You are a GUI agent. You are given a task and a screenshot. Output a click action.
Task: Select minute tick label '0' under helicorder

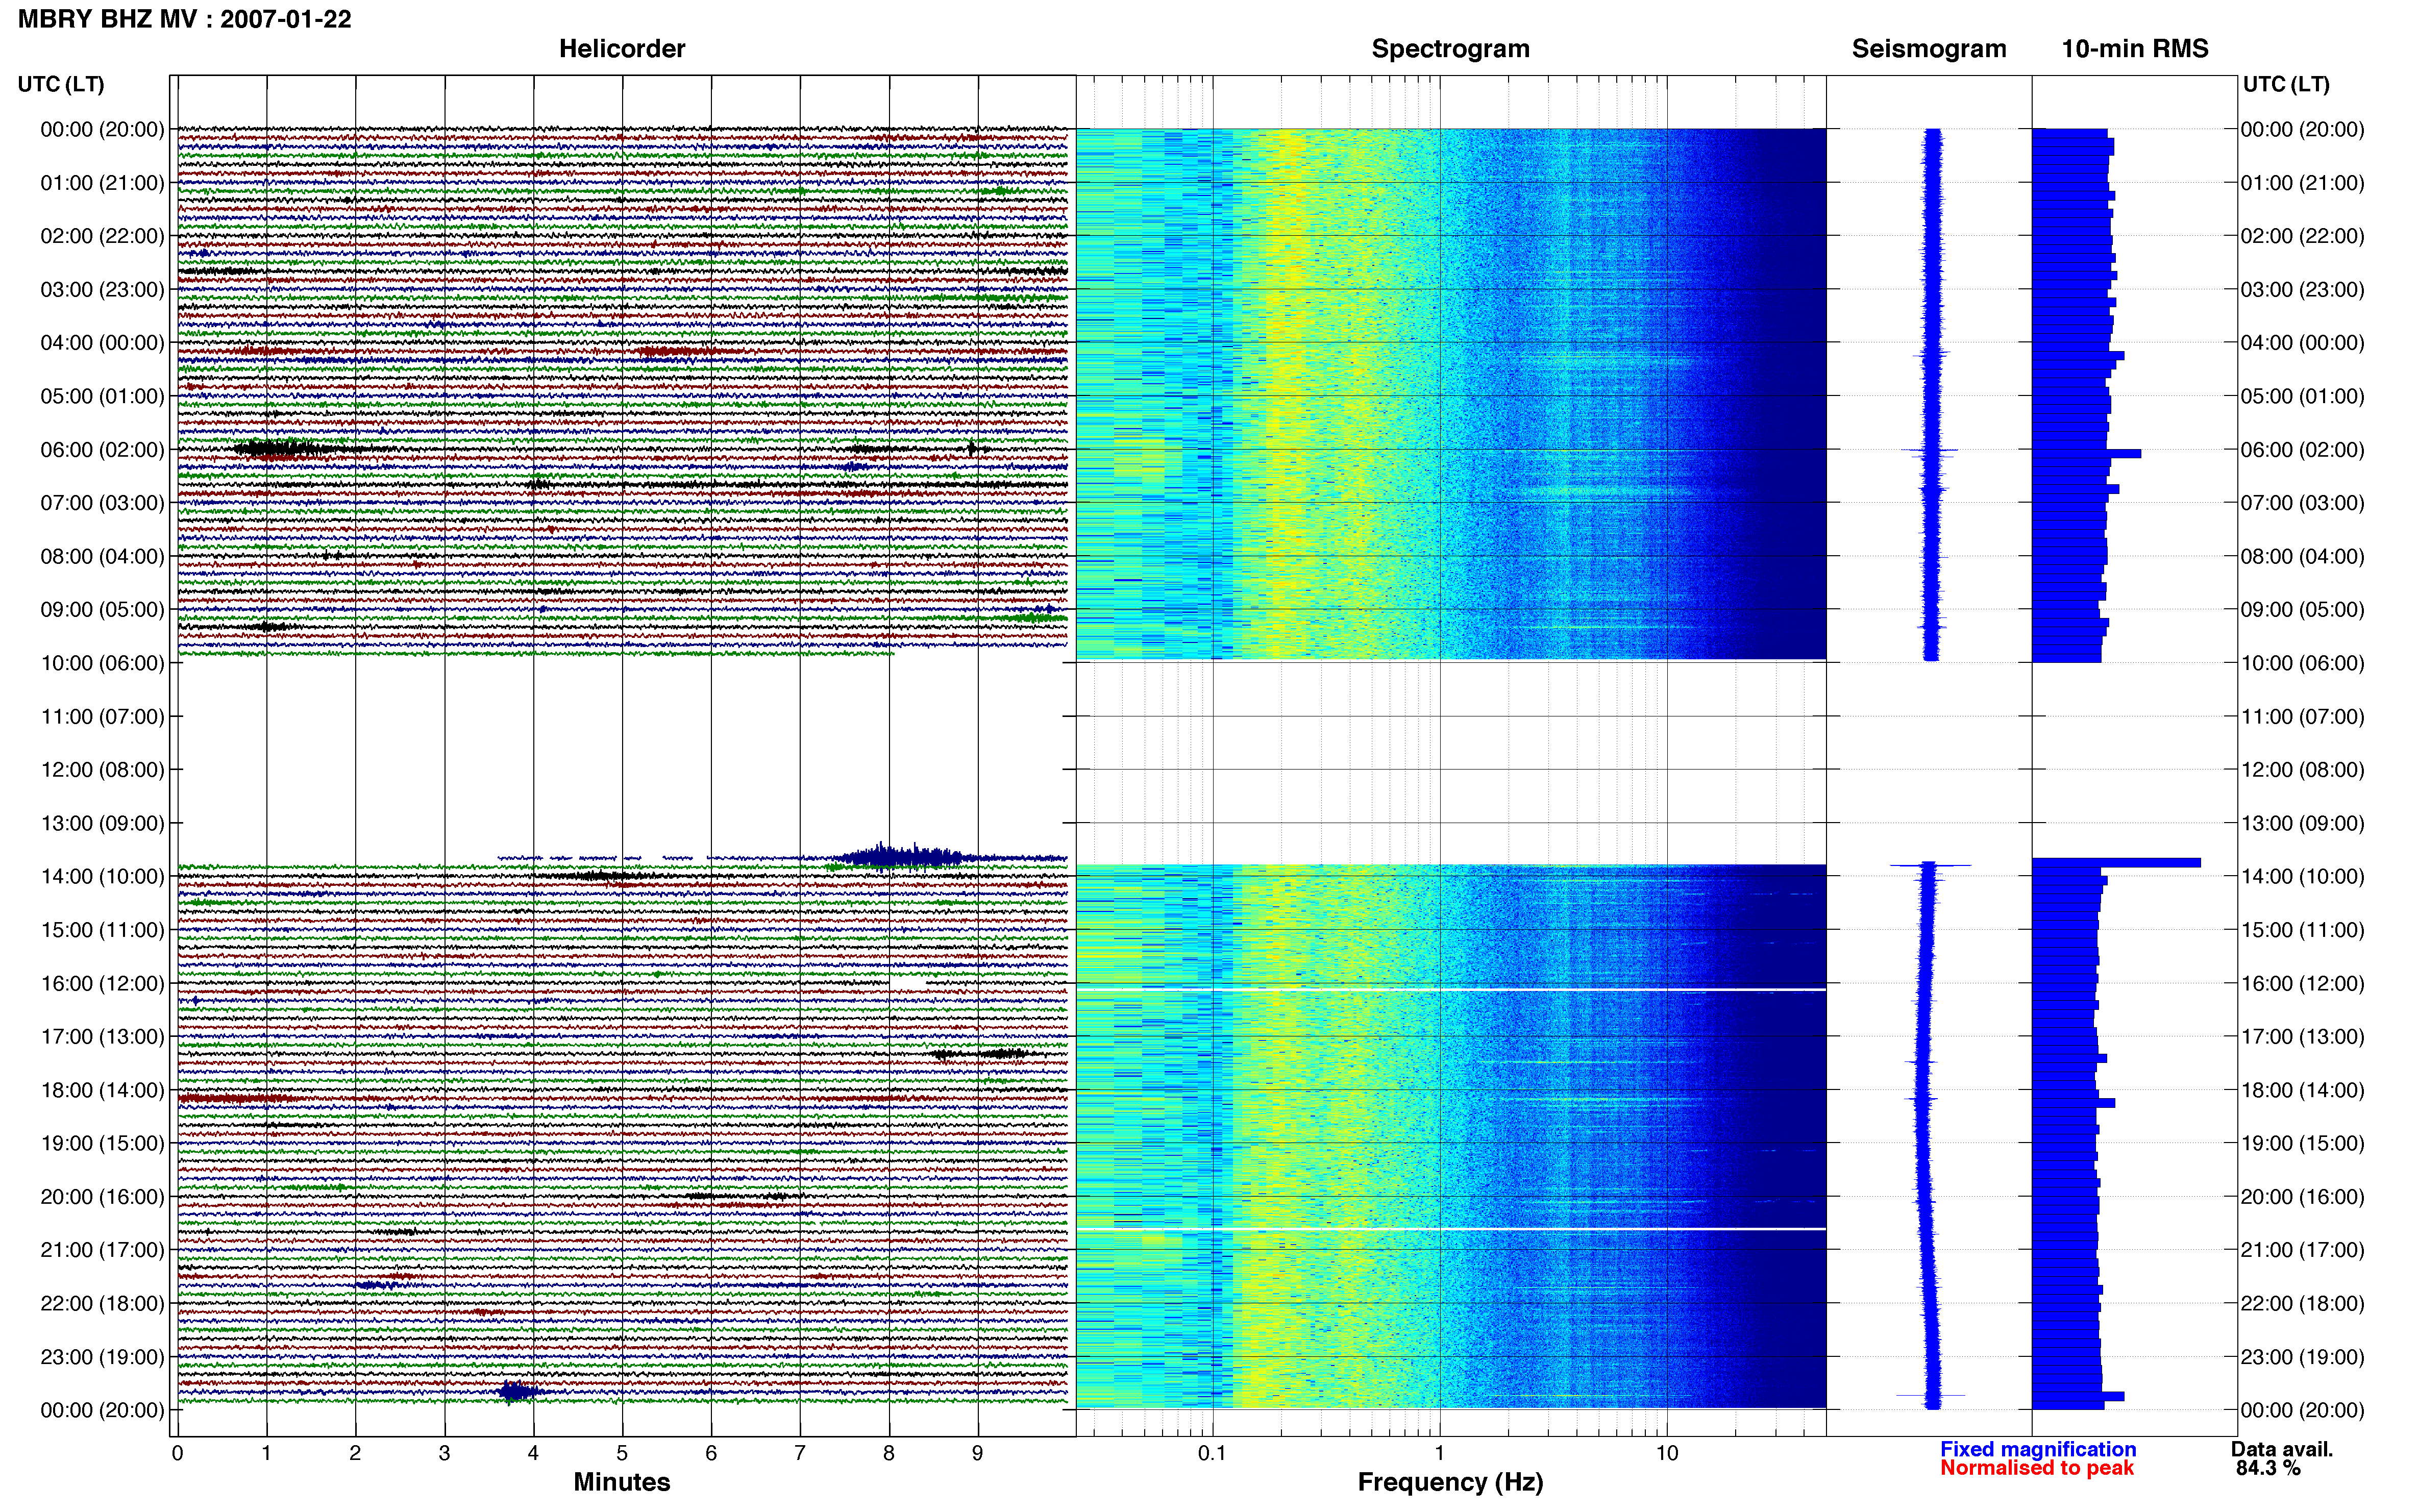[x=178, y=1454]
